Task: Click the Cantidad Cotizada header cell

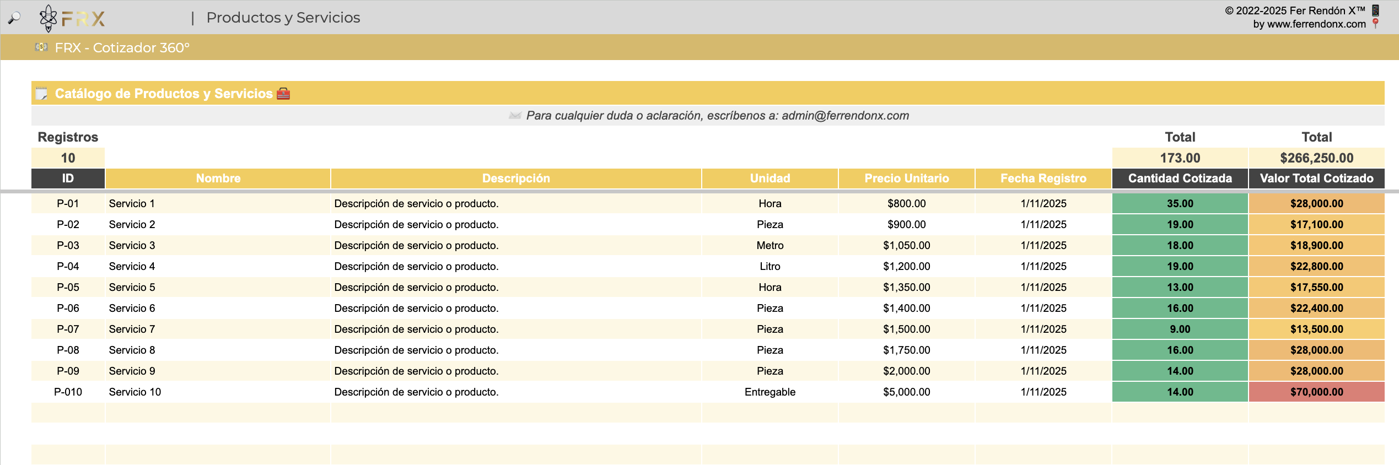Action: 1180,179
